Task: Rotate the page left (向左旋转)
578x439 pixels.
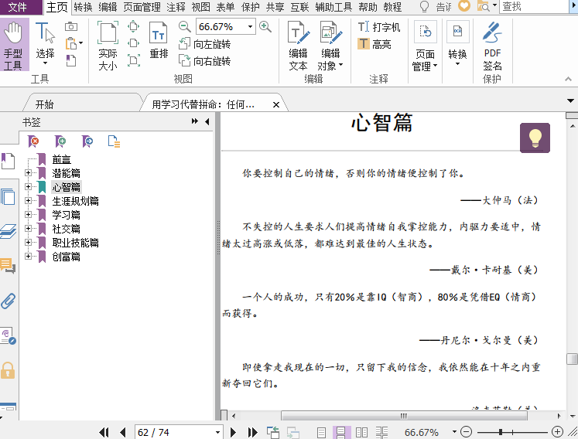Action: click(204, 44)
